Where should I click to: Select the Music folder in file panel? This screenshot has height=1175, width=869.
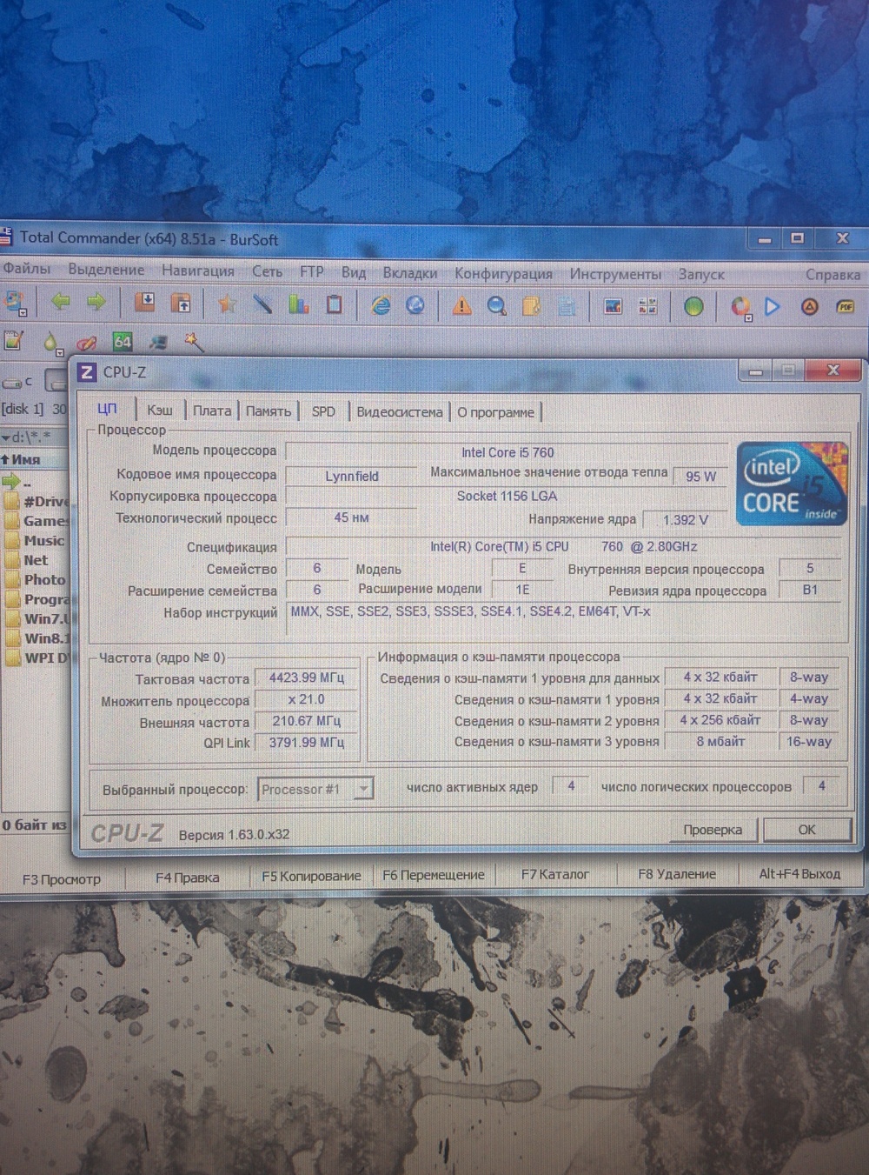click(36, 540)
